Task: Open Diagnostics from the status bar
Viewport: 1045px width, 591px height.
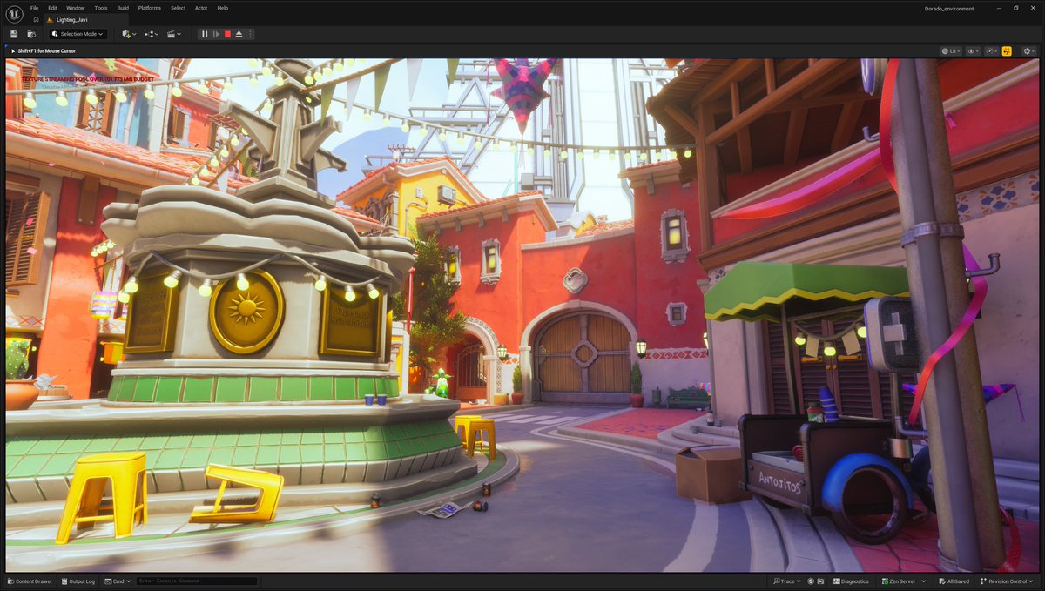Action: (851, 581)
